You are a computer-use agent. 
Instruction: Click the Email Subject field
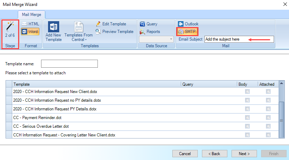[x=239, y=39]
